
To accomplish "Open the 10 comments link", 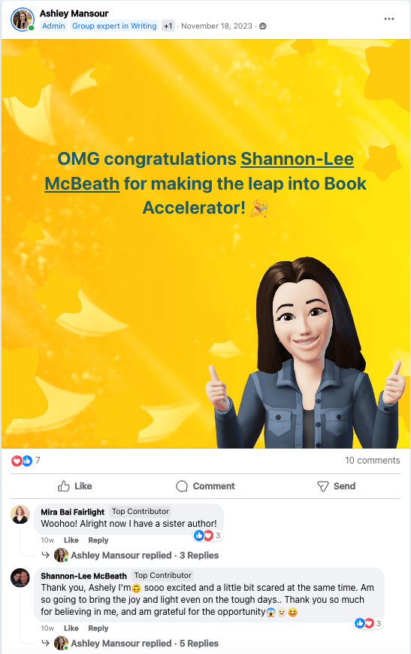I will [372, 461].
